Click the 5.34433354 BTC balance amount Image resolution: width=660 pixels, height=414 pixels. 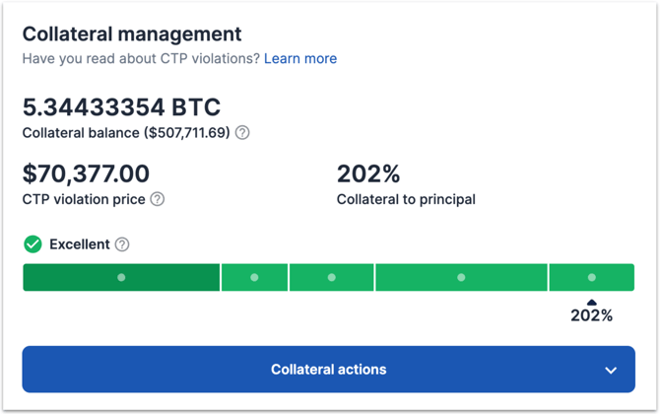121,106
